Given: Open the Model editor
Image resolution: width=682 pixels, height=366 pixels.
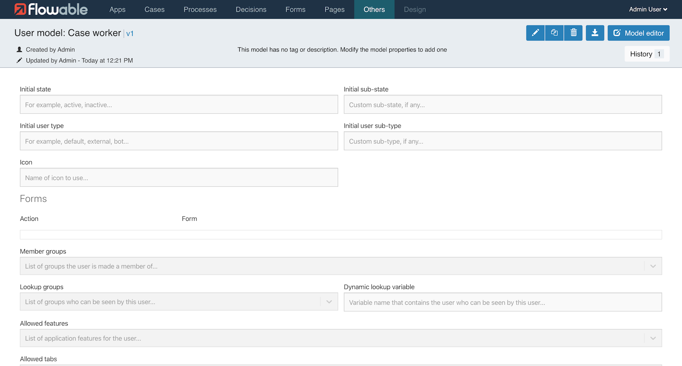Looking at the screenshot, I should pyautogui.click(x=638, y=33).
